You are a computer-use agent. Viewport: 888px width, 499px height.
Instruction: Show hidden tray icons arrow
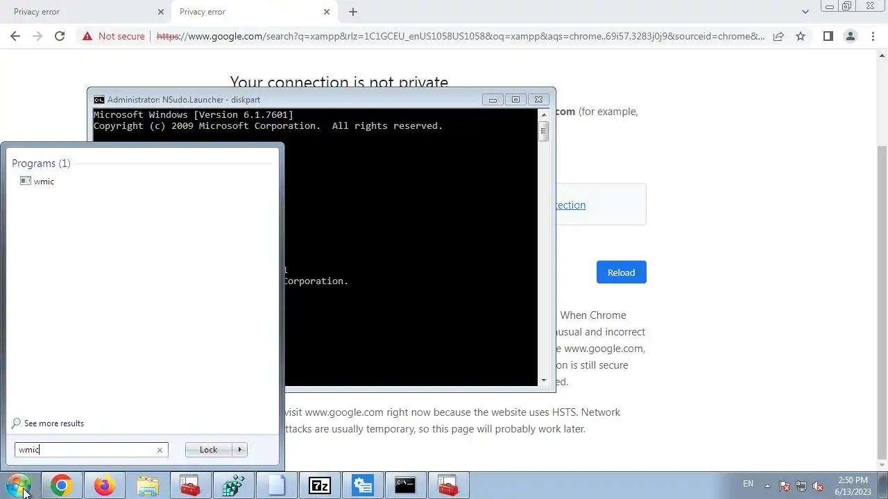click(767, 486)
